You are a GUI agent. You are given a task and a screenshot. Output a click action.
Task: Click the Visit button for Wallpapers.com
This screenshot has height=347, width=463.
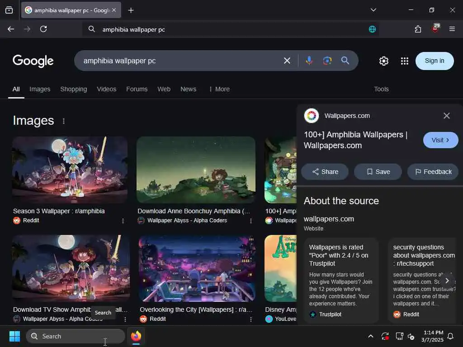[x=440, y=140]
